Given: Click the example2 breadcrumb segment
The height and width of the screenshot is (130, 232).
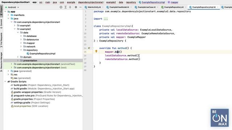Looking at the screenshot, I should point(111,2).
